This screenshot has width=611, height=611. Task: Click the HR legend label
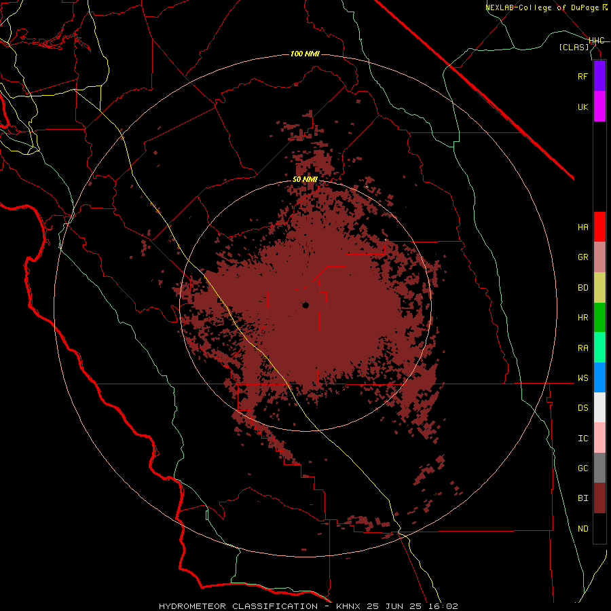pos(583,318)
